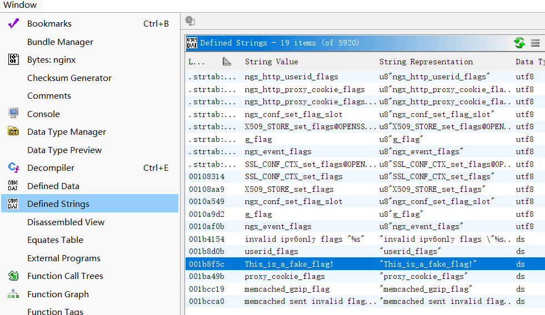Open the Window menu

coord(20,5)
